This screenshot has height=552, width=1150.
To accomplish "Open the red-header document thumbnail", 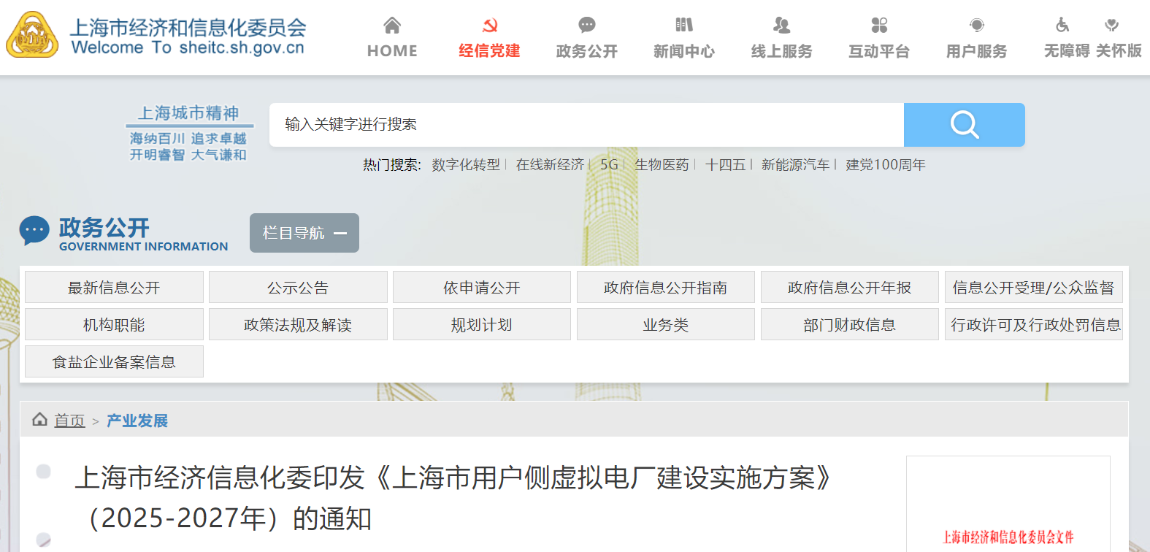I will (1008, 511).
